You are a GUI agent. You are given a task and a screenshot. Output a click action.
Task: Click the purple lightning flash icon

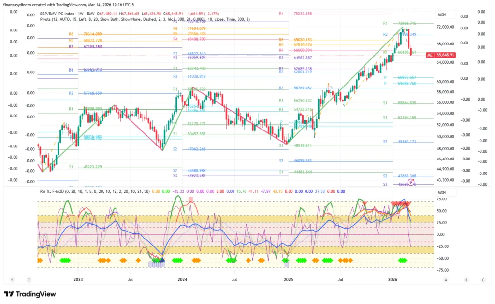pyautogui.click(x=411, y=182)
